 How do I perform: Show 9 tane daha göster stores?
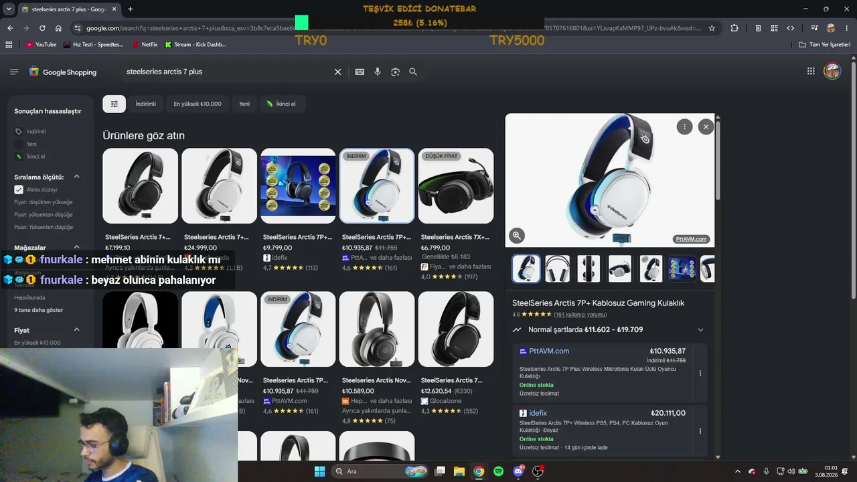coord(39,310)
